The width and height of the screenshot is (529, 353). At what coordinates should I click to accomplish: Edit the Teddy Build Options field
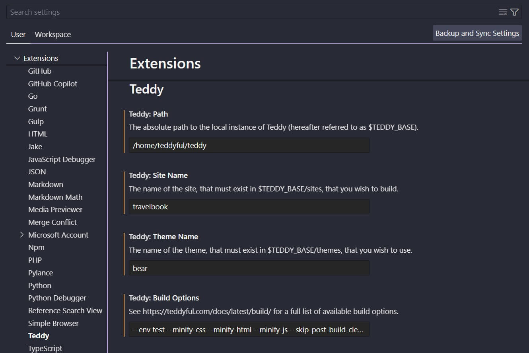point(249,329)
